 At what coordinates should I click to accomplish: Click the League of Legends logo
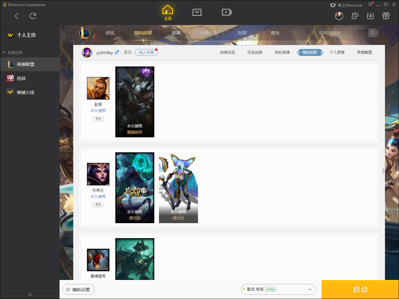[x=84, y=33]
